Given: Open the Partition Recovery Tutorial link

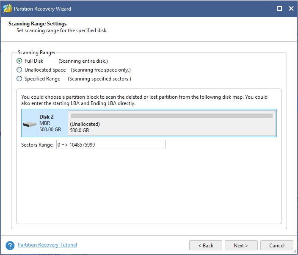Looking at the screenshot, I should [47, 245].
